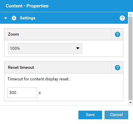Image resolution: width=133 pixels, height=124 pixels.
Task: Save the content properties
Action: point(90,115)
